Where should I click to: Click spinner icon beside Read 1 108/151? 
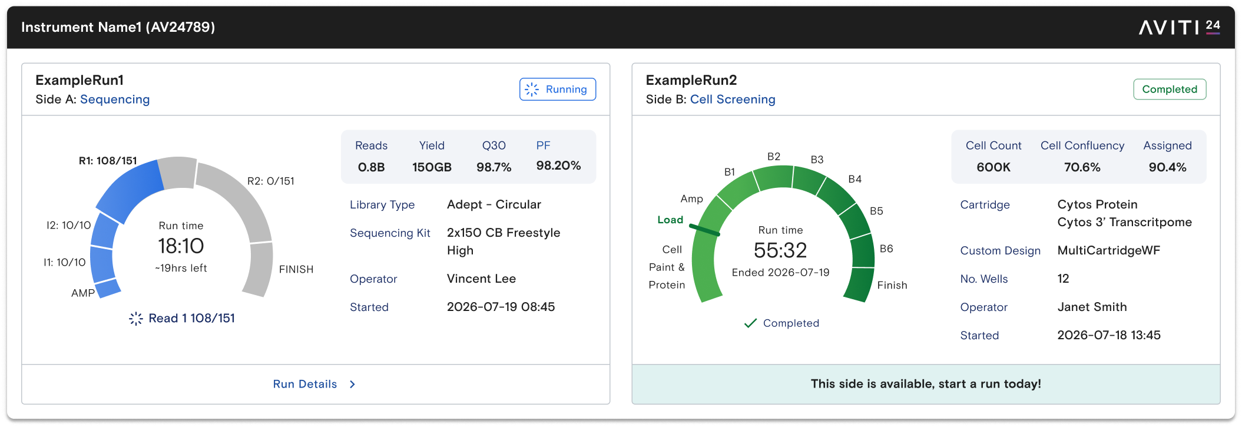click(x=136, y=319)
